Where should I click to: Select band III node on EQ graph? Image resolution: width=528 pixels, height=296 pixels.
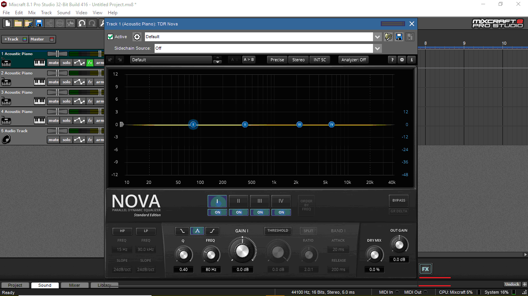299,124
